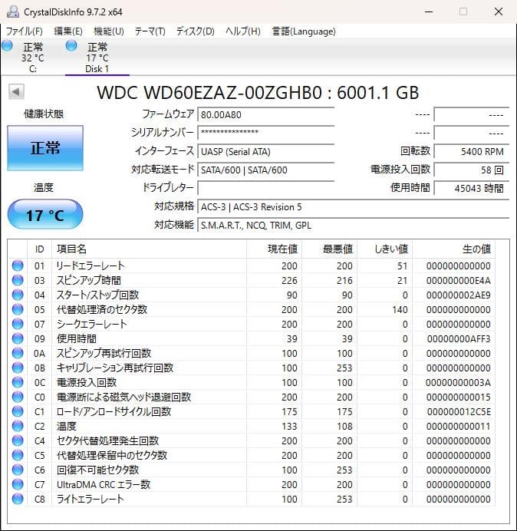The width and height of the screenshot is (517, 531).
Task: Click the ID column header
Action: (x=39, y=249)
